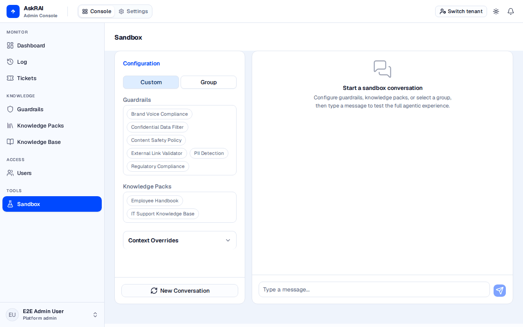This screenshot has width=523, height=327.
Task: Open Users from the sidebar
Action: (x=52, y=173)
